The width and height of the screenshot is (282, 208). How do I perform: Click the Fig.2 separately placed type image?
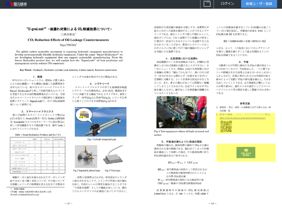point(86,156)
